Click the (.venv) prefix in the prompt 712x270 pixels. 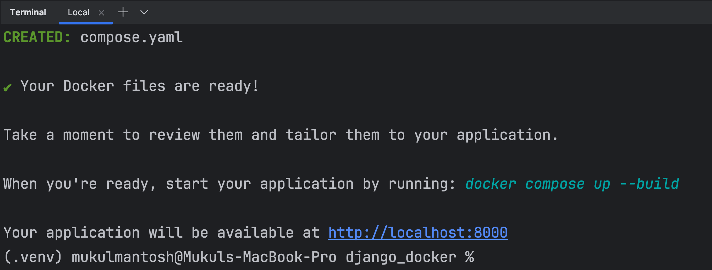coord(33,257)
